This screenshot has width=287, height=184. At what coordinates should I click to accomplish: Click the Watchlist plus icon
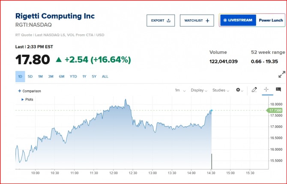(207, 20)
